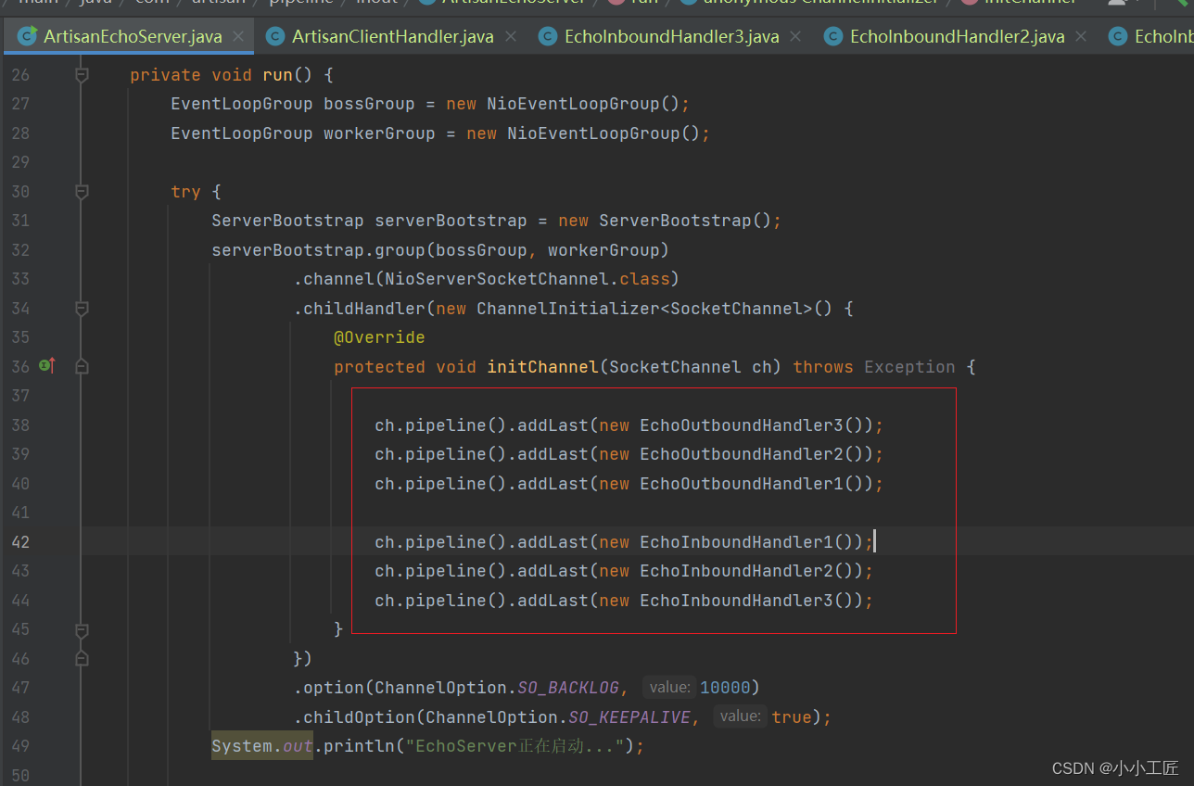Close the ArtisanClientHandler.java tab
The image size is (1194, 786).
coord(510,37)
